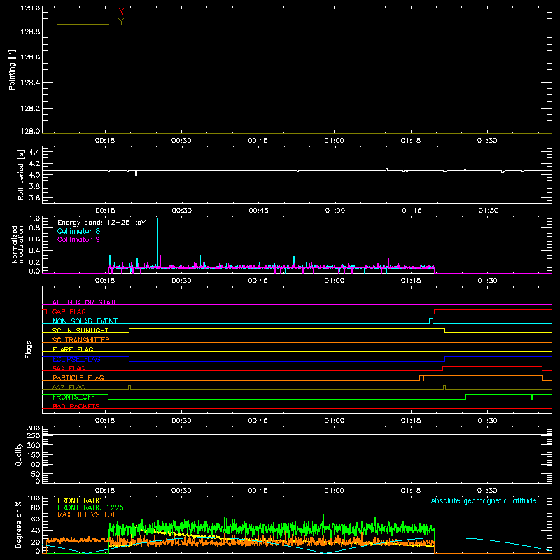Click the ATTENUATOR_STATE flag label
The image size is (560, 560).
point(85,302)
